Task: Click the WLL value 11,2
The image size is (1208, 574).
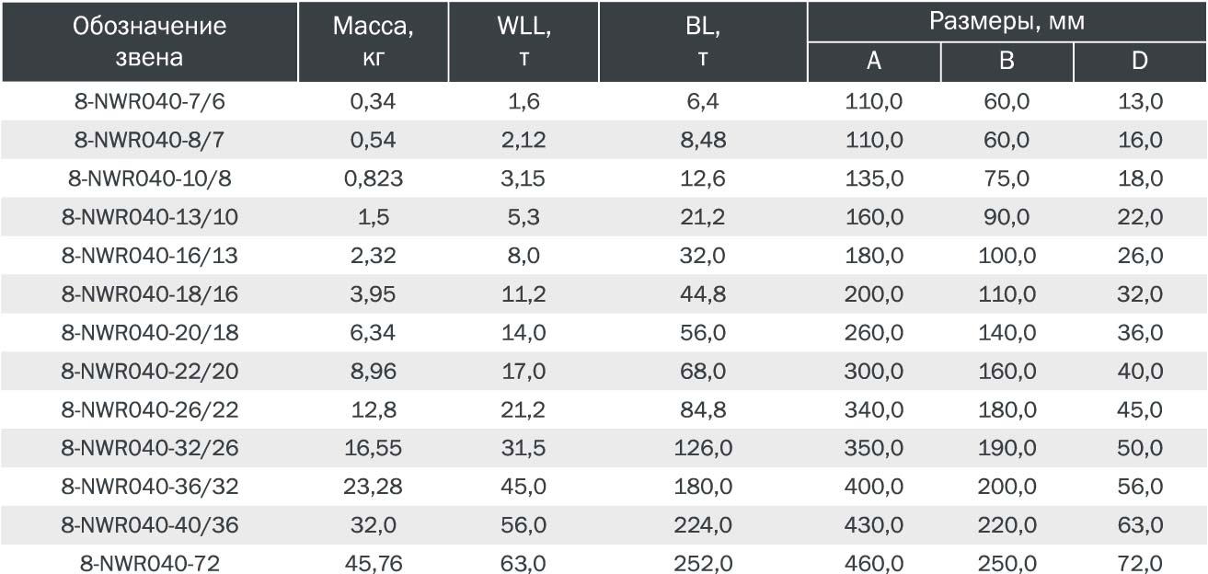Action: point(523,293)
